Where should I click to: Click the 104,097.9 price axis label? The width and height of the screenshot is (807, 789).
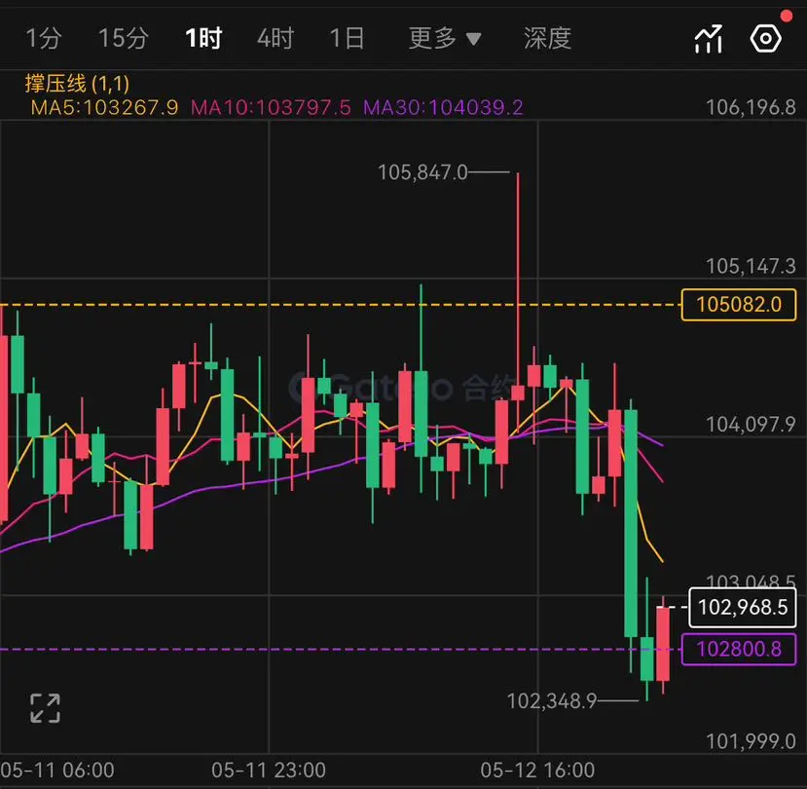(x=751, y=425)
